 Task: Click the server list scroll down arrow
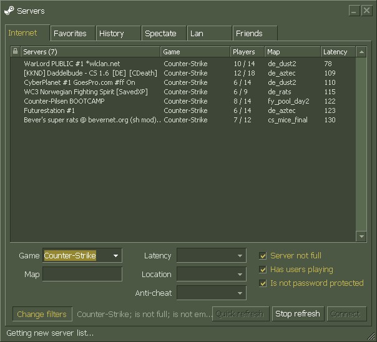(361, 237)
